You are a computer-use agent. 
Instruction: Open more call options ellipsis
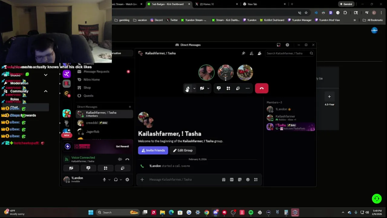[248, 88]
